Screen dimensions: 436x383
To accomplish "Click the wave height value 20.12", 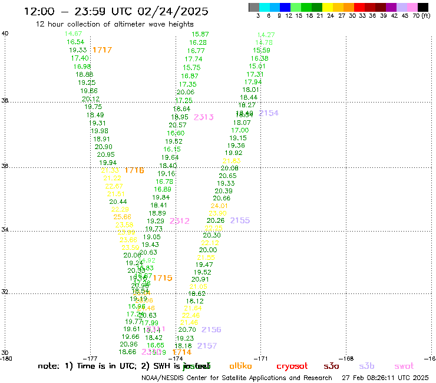I will [91, 99].
